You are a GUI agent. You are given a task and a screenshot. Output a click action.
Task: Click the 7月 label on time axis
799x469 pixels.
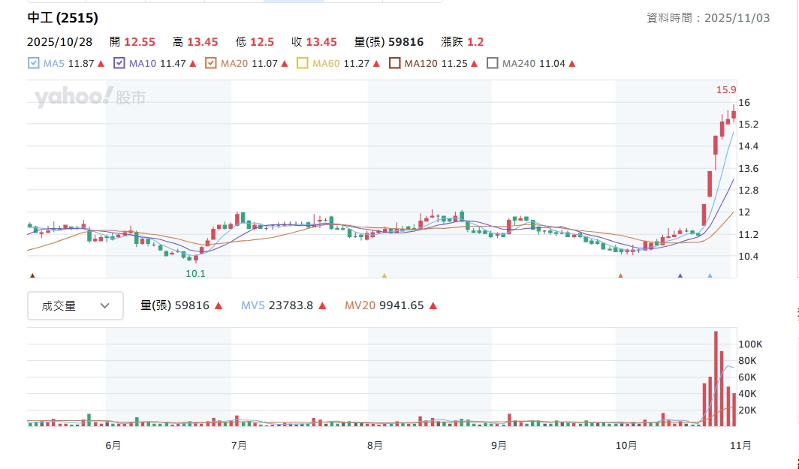239,445
